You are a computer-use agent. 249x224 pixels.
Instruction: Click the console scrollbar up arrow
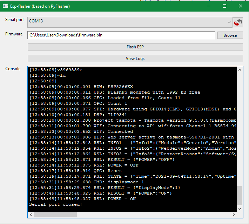pos(240,70)
